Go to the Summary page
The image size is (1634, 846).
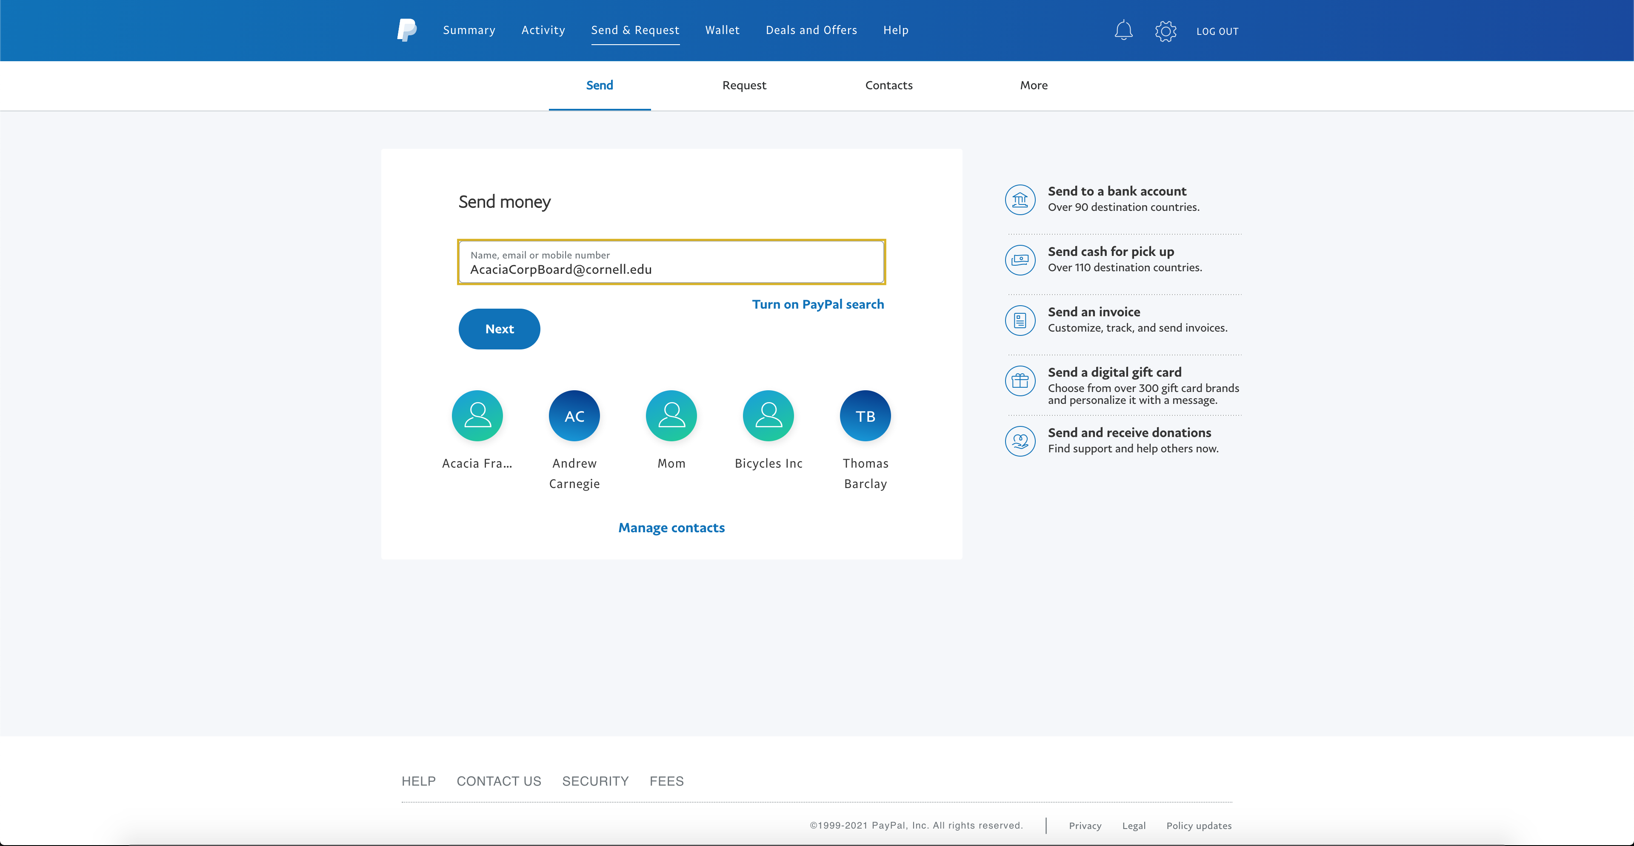click(x=469, y=30)
